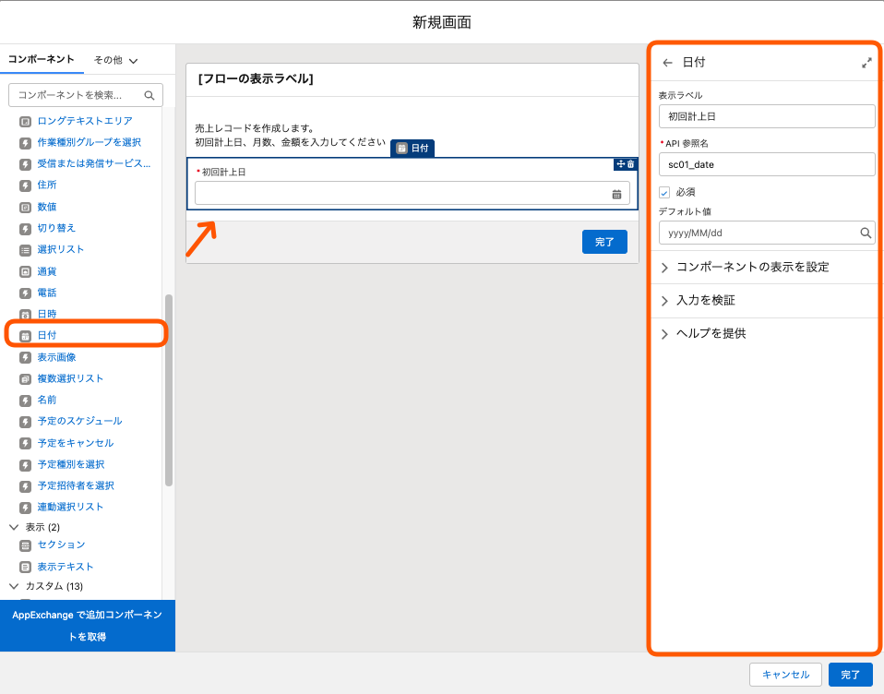884x694 pixels.
Task: Click the 電話 component icon
Action: pos(25,293)
